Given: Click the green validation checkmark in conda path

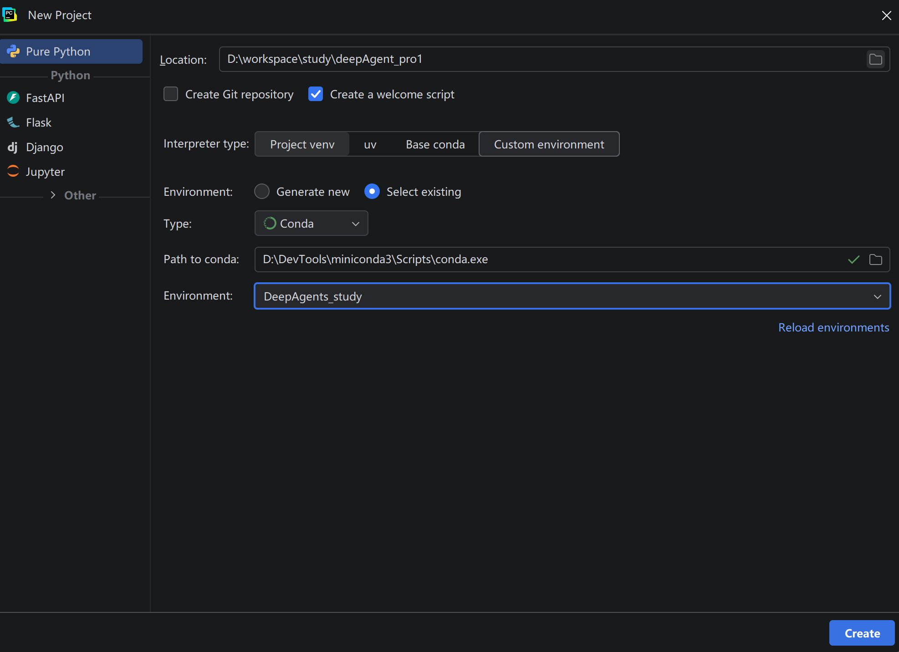Looking at the screenshot, I should [854, 260].
